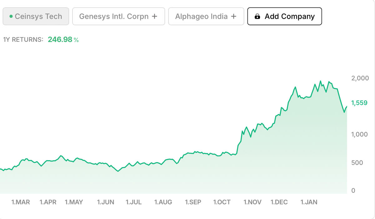Click the lock icon on Add Company
The height and width of the screenshot is (219, 375).
click(x=257, y=17)
